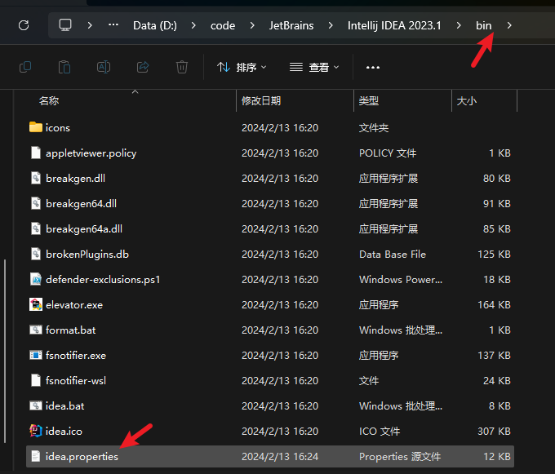Select breakgen64.dll file name
Screen dimensions: 555x474
pos(81,204)
